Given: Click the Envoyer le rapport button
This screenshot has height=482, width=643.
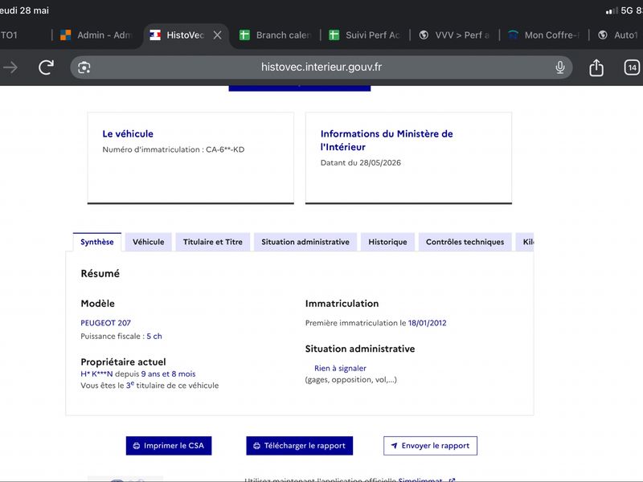Looking at the screenshot, I should point(430,446).
